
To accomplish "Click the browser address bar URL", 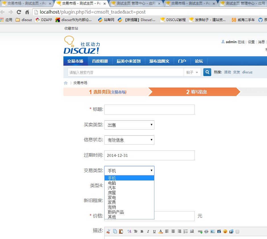I will point(93,12).
